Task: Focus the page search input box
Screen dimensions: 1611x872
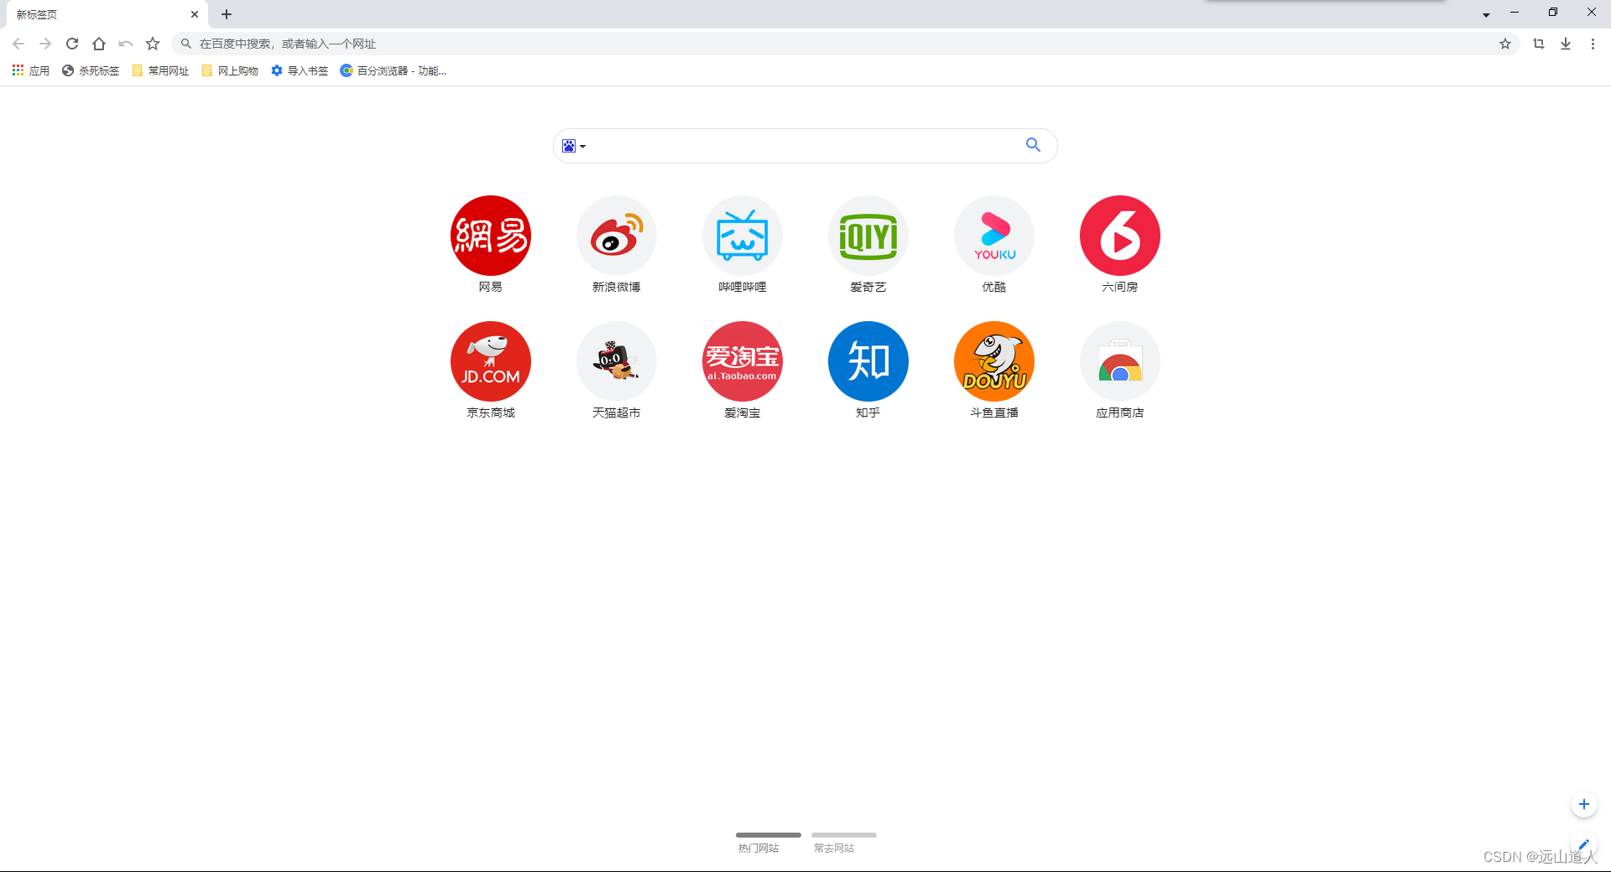Action: coord(804,146)
